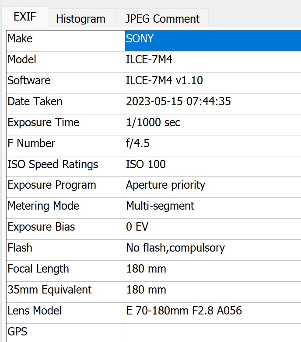
Task: Select the Software row label
Action: click(29, 80)
